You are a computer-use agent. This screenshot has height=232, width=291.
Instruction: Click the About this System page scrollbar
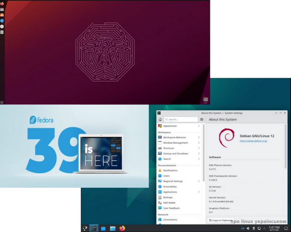(x=285, y=147)
